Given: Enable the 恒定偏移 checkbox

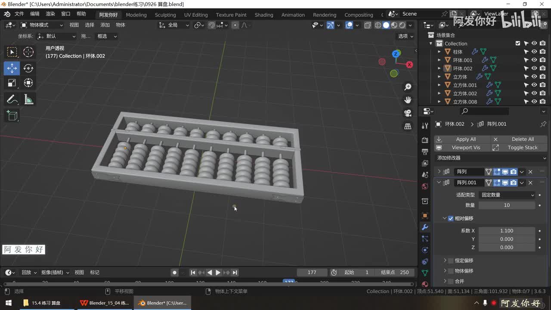Looking at the screenshot, I should click(451, 260).
